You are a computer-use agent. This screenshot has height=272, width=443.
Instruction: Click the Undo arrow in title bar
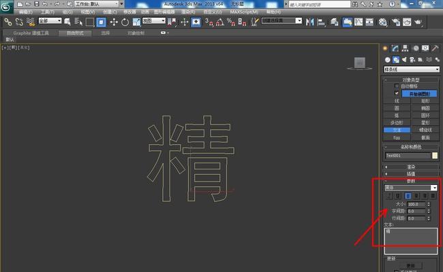(45, 4)
